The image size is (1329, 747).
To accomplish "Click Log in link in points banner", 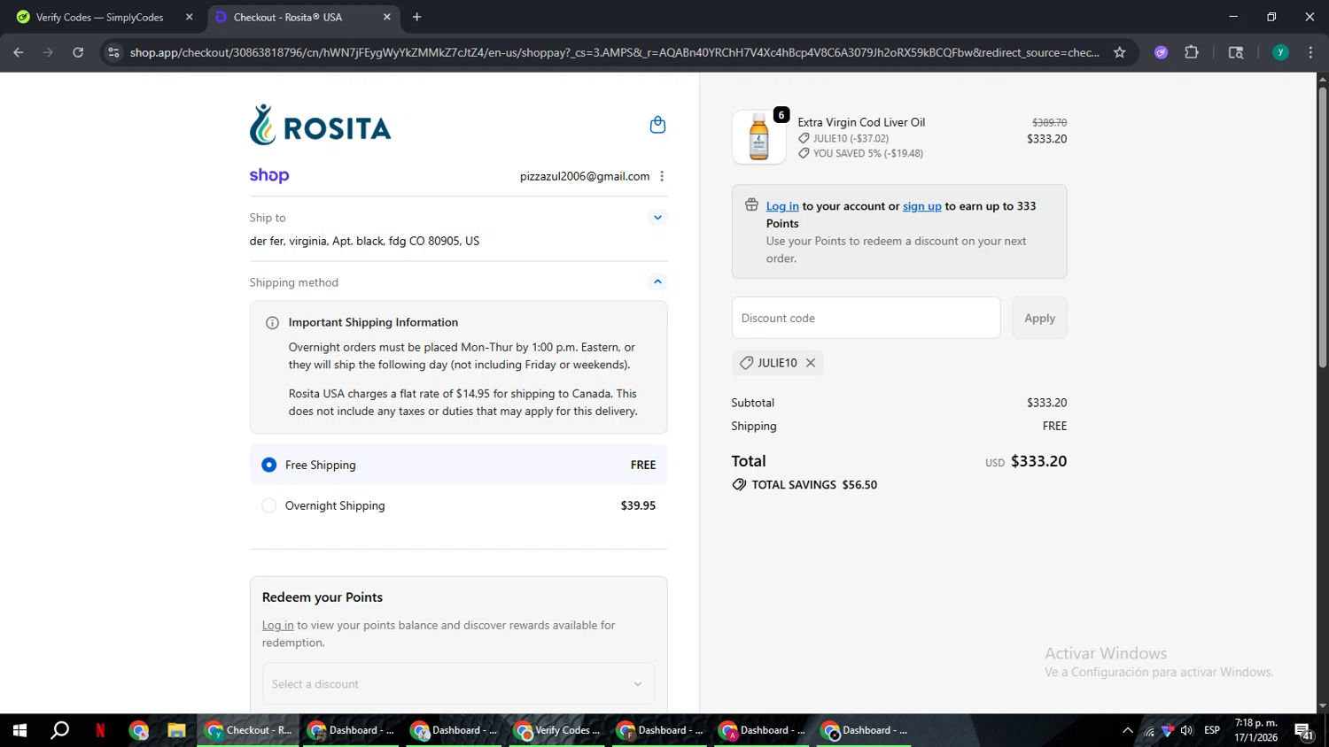I will coord(782,206).
